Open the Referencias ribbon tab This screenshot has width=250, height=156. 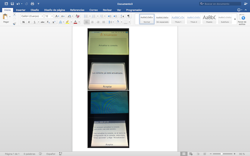point(77,10)
